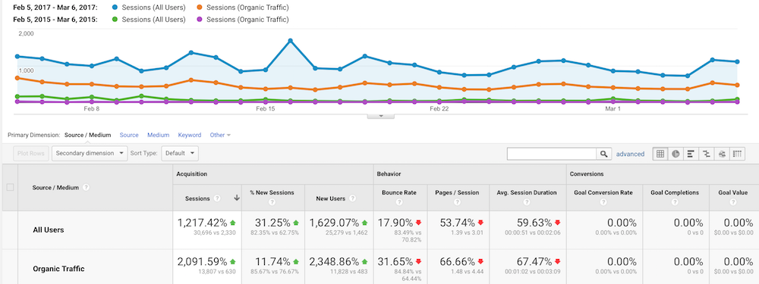
Task: Click the 31.25% New Sessions value
Action: (x=273, y=223)
